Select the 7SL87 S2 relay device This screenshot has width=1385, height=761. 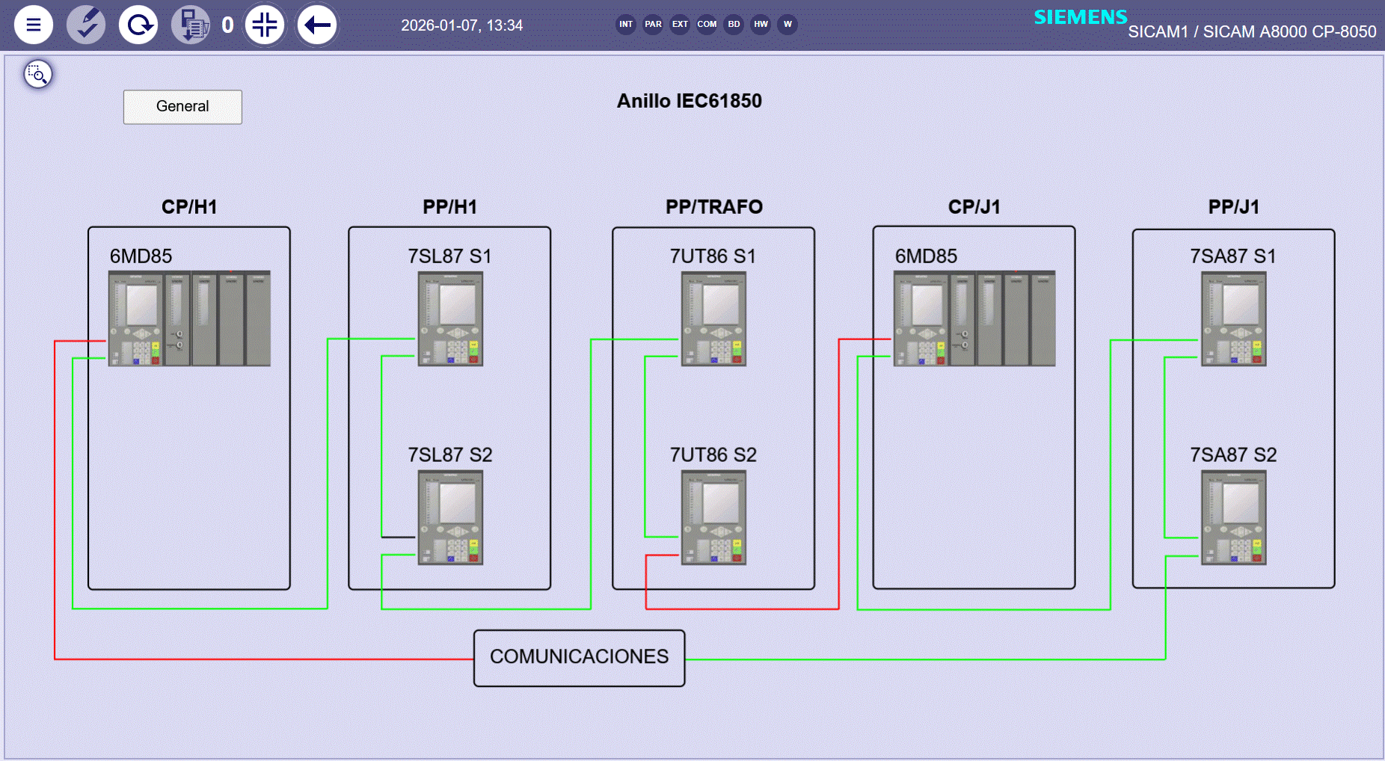pyautogui.click(x=450, y=517)
